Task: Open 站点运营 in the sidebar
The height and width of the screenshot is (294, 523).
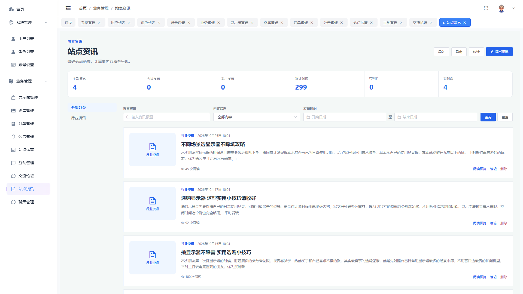Action: 28,150
